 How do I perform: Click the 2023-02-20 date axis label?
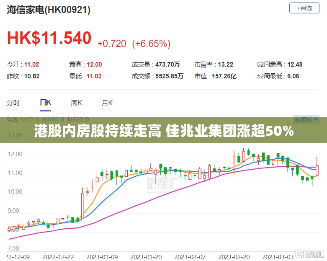234,257
